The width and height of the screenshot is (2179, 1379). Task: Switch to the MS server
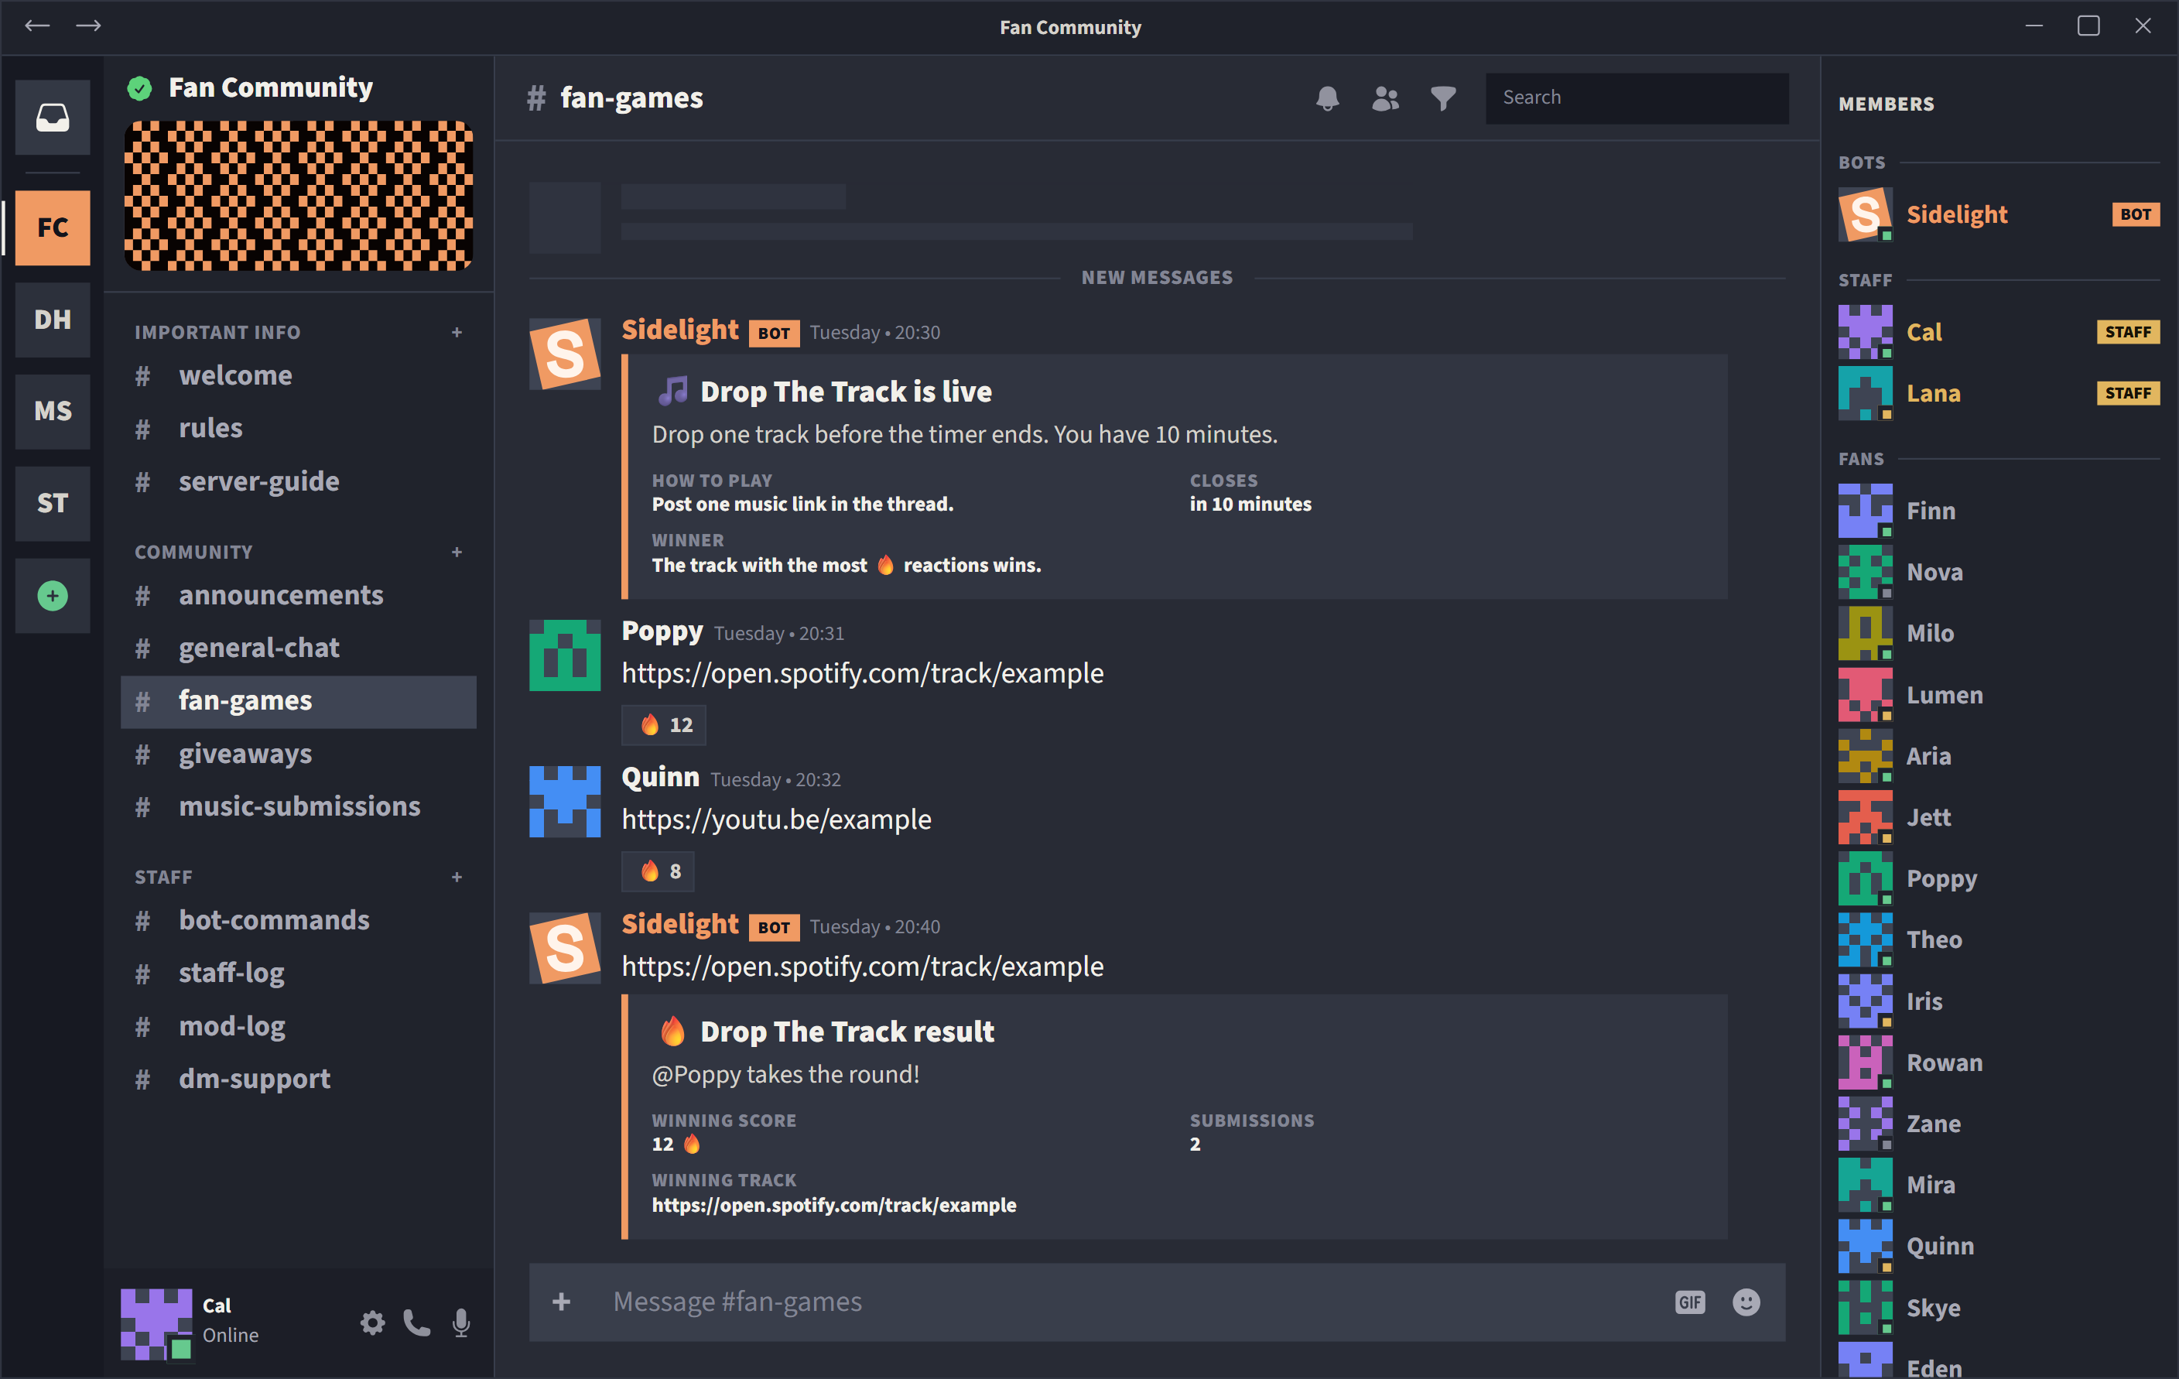[53, 411]
